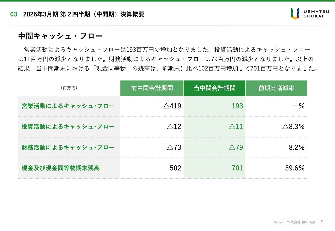Click the (百万円) unit label

point(69,88)
